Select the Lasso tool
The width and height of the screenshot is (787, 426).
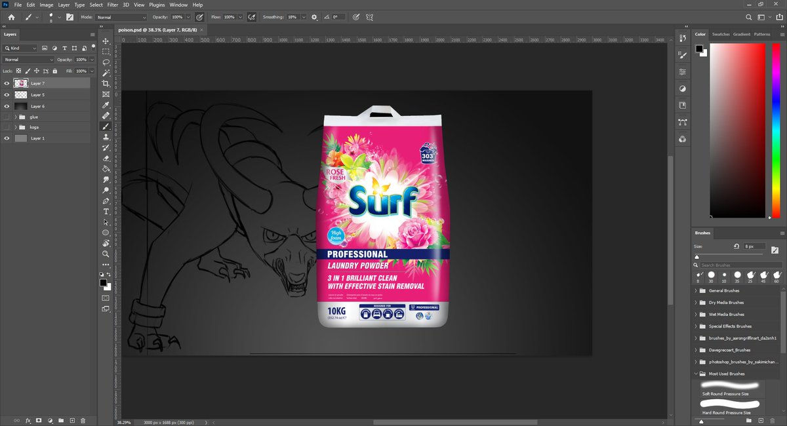click(x=106, y=62)
